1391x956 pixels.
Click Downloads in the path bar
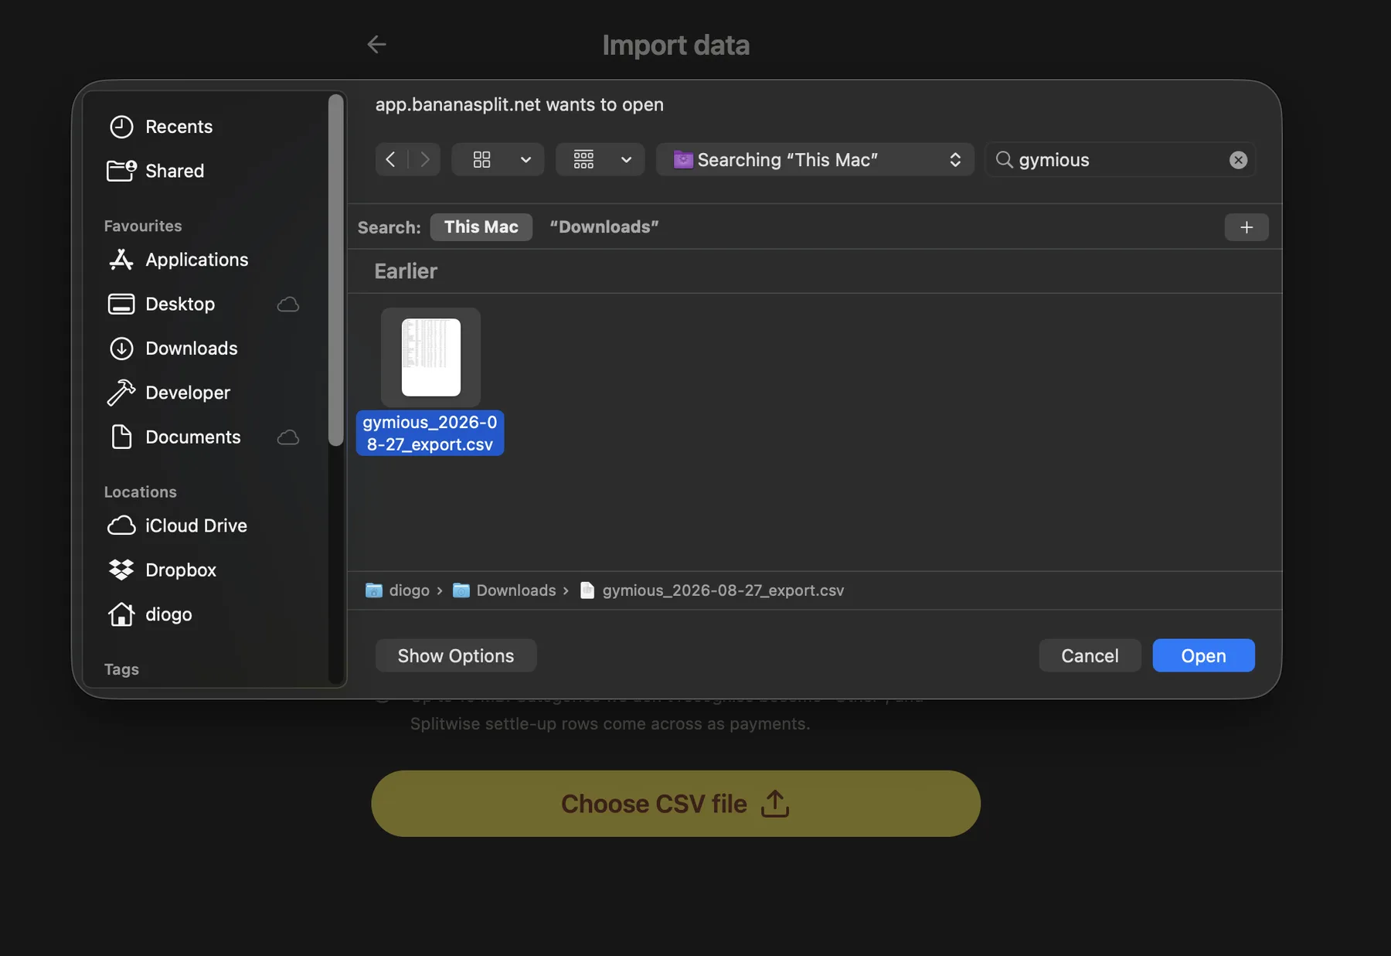point(504,590)
